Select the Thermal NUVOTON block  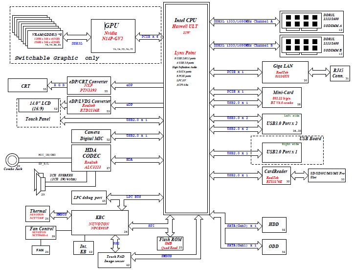click(38, 214)
